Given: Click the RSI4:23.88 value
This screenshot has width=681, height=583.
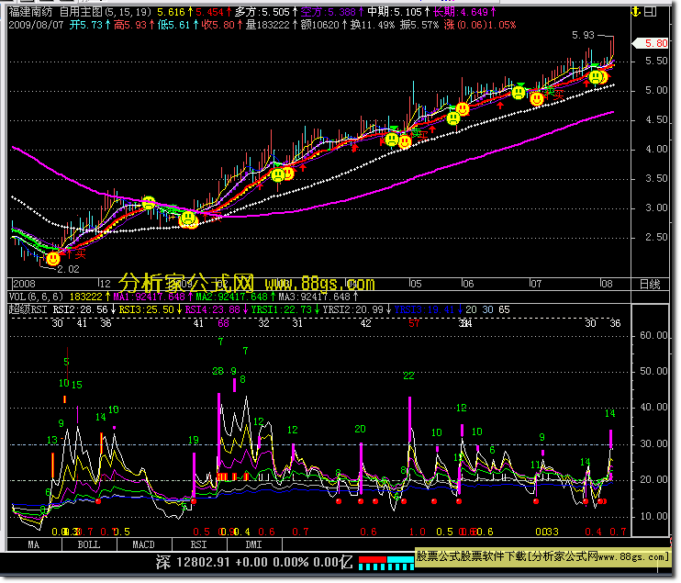Looking at the screenshot, I should 213,309.
